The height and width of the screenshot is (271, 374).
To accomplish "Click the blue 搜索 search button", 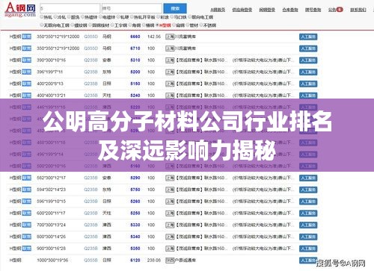I will tap(175, 8).
